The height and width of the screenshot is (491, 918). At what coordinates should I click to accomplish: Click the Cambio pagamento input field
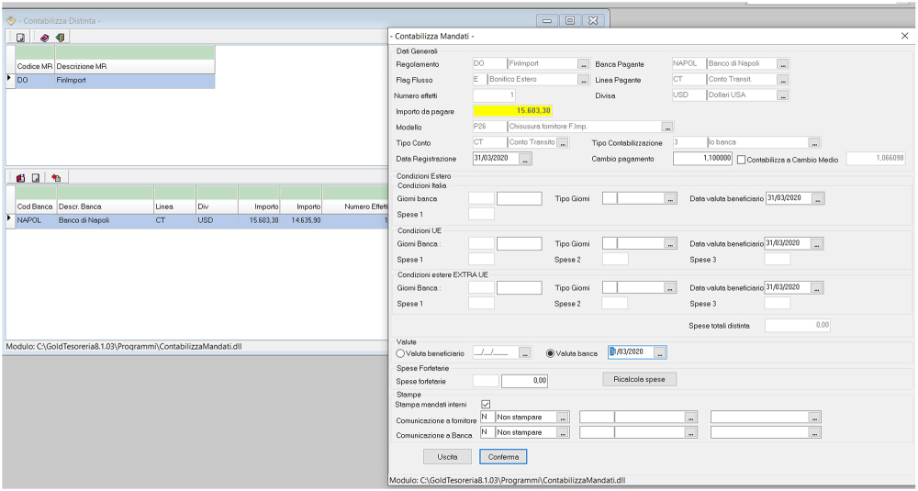[x=702, y=159]
